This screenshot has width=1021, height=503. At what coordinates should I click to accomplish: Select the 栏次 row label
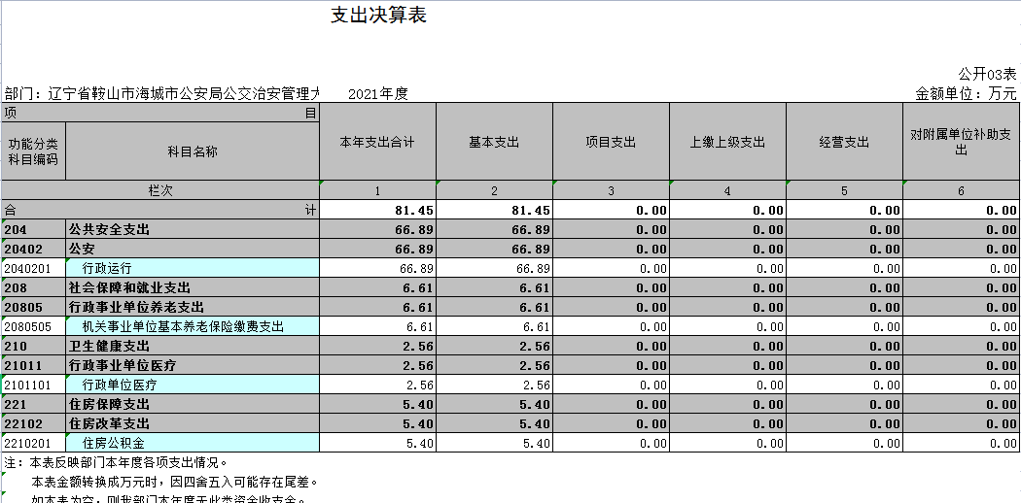tap(160, 190)
